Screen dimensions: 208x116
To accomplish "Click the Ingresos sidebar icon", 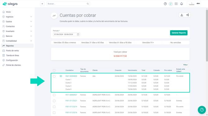I will [x=4, y=17].
